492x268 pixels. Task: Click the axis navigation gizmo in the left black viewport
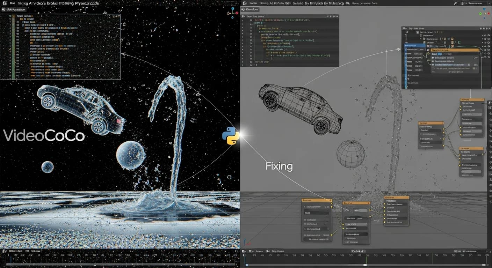[232, 13]
